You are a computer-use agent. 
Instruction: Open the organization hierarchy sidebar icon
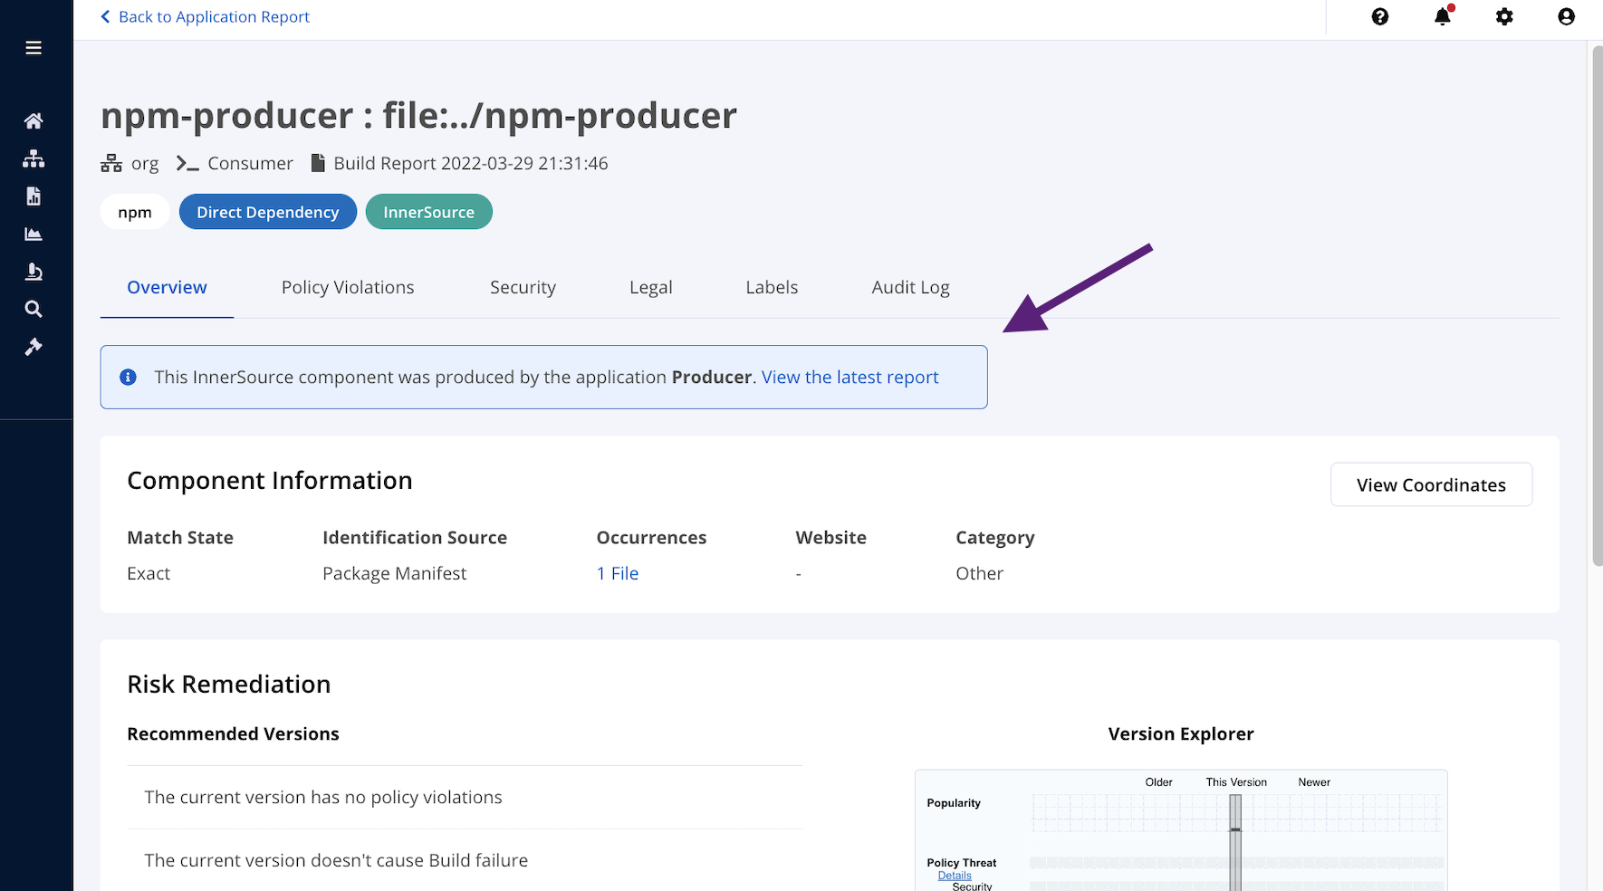click(x=34, y=159)
